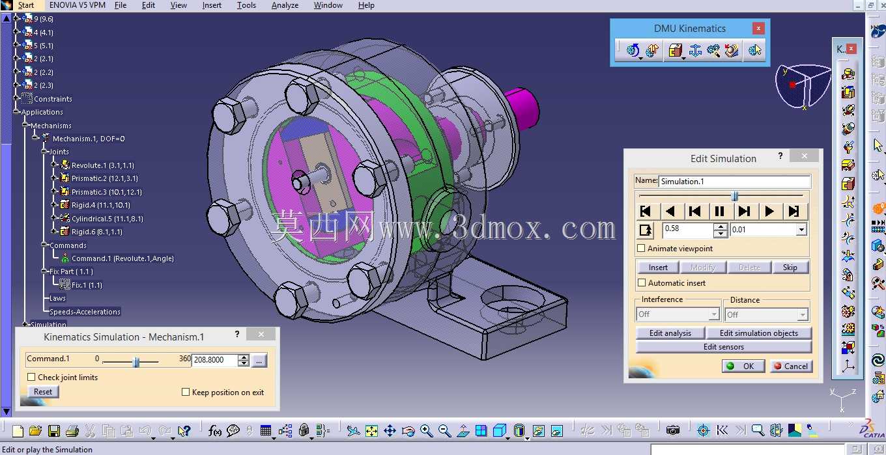The image size is (886, 455).
Task: Save file using the floppy disk icon
Action: (x=54, y=430)
